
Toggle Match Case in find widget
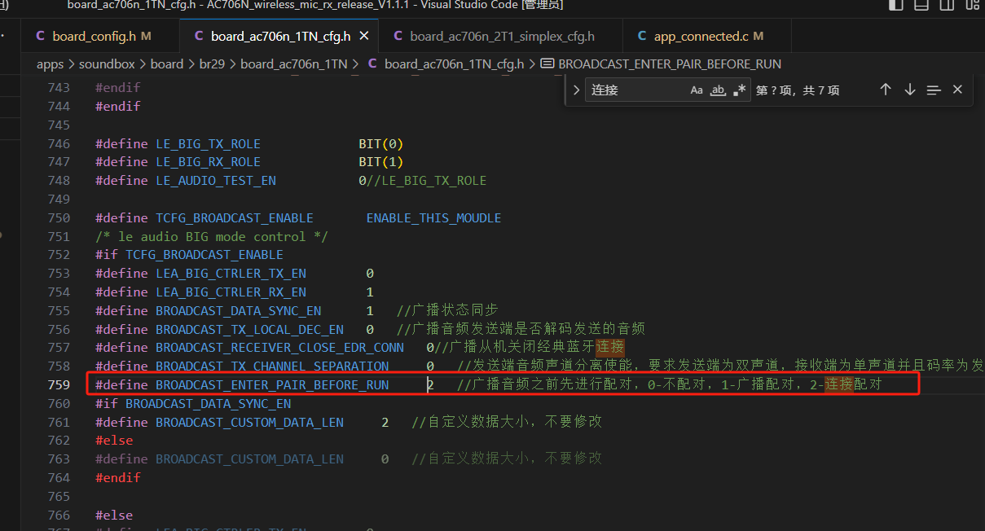(697, 90)
